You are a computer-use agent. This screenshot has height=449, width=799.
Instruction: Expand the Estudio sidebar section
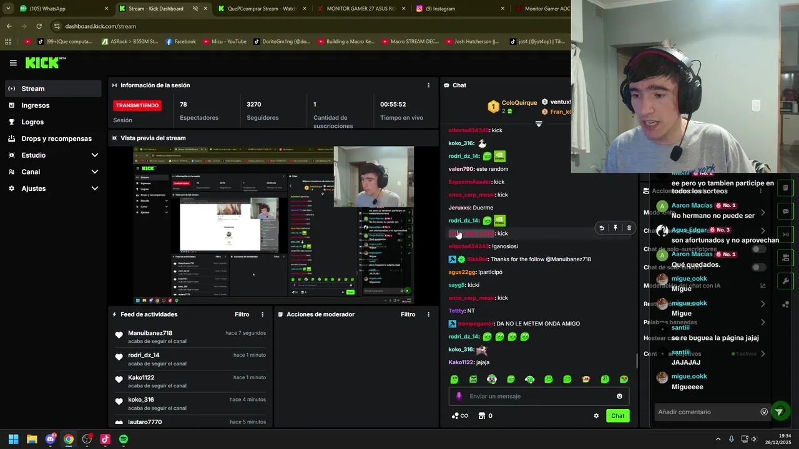point(53,155)
